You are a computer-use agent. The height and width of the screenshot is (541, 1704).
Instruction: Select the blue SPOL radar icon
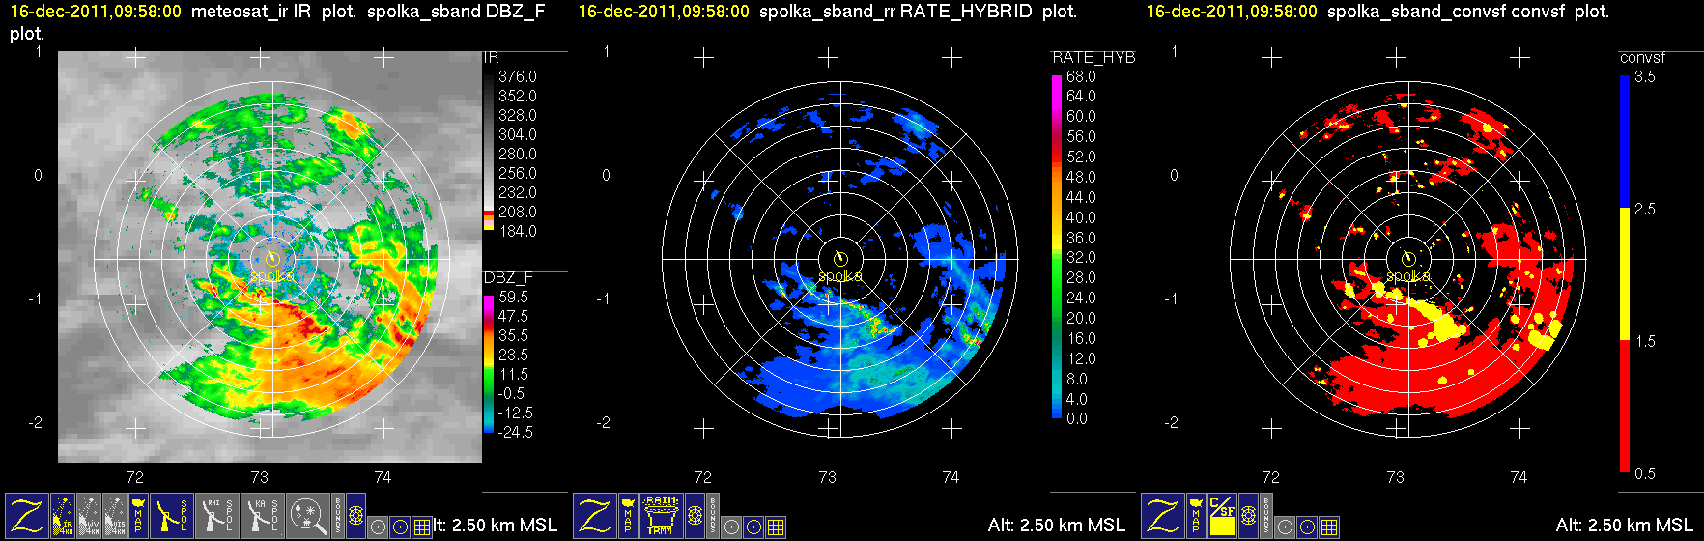pos(171,516)
